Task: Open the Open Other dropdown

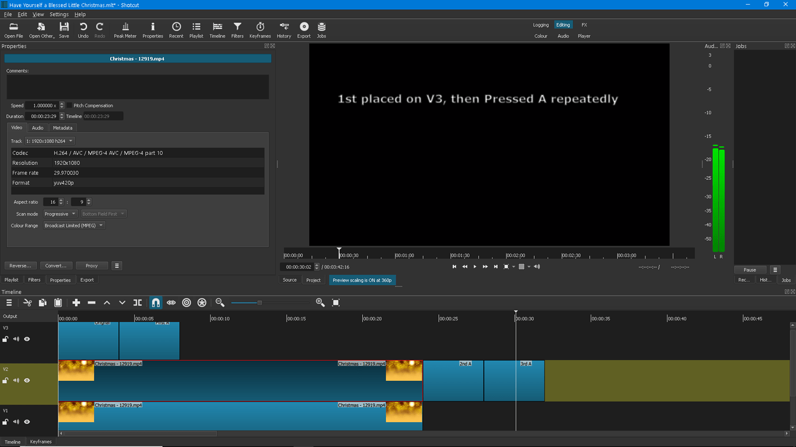Action: pos(42,30)
